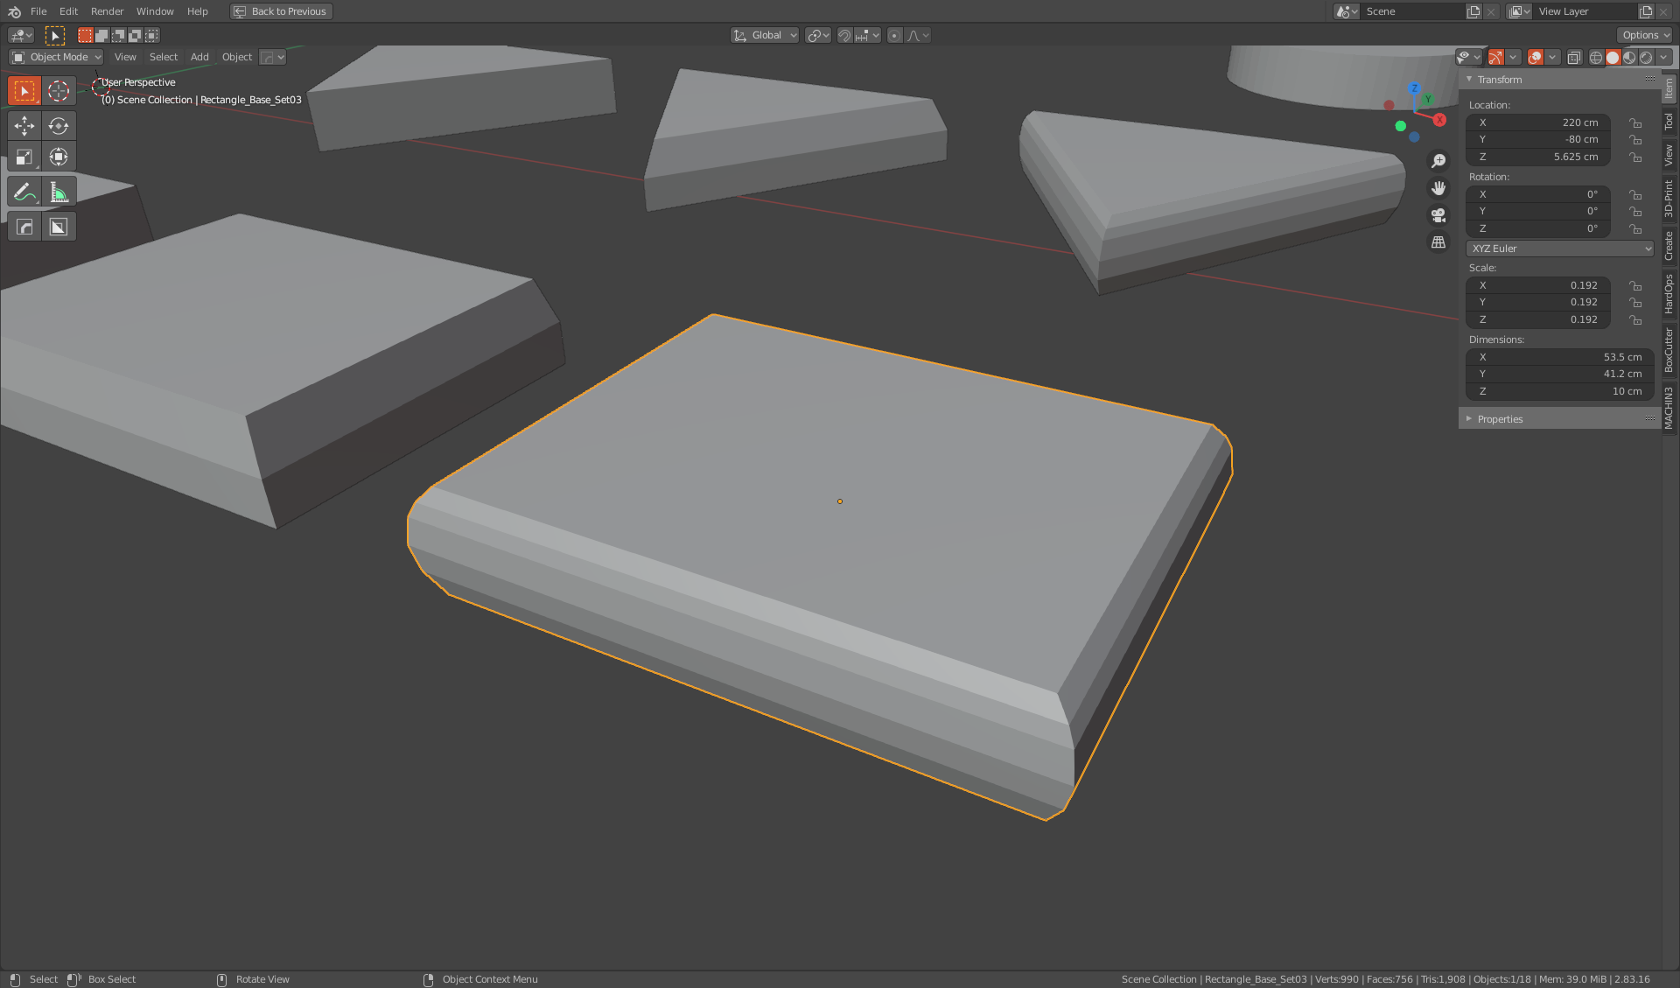Select the Measure tool
This screenshot has height=988, width=1680.
pos(59,191)
